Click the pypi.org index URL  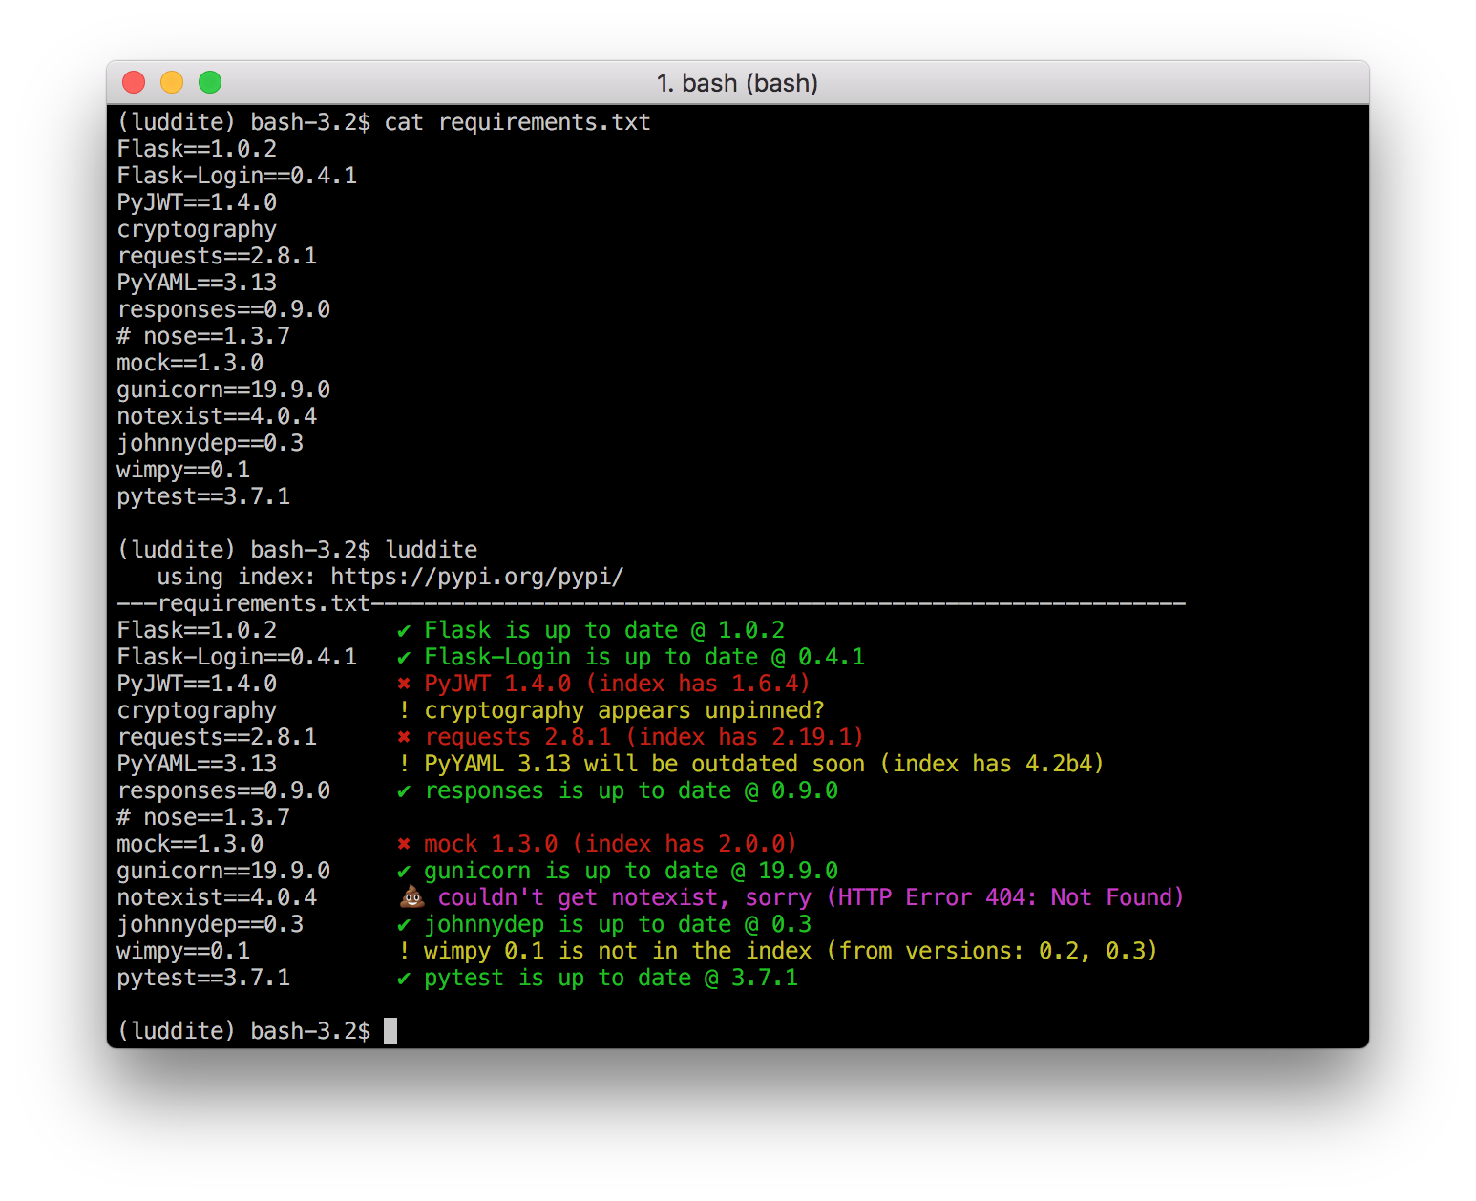click(476, 578)
